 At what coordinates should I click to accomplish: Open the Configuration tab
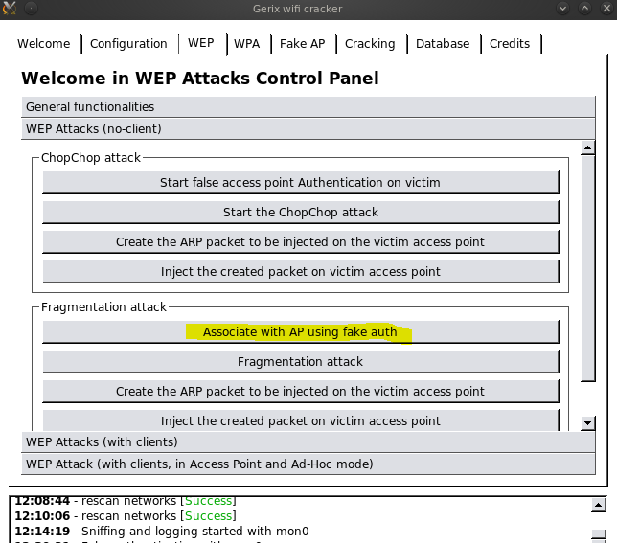[x=128, y=44]
